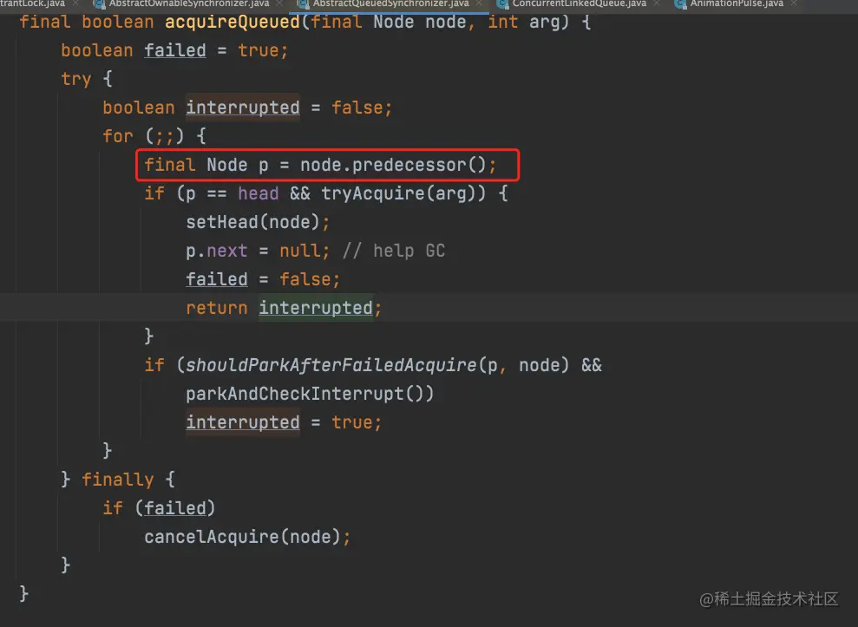Close the ConcurrentLinkedQueue.java tab
This screenshot has height=627, width=858.
point(656,3)
